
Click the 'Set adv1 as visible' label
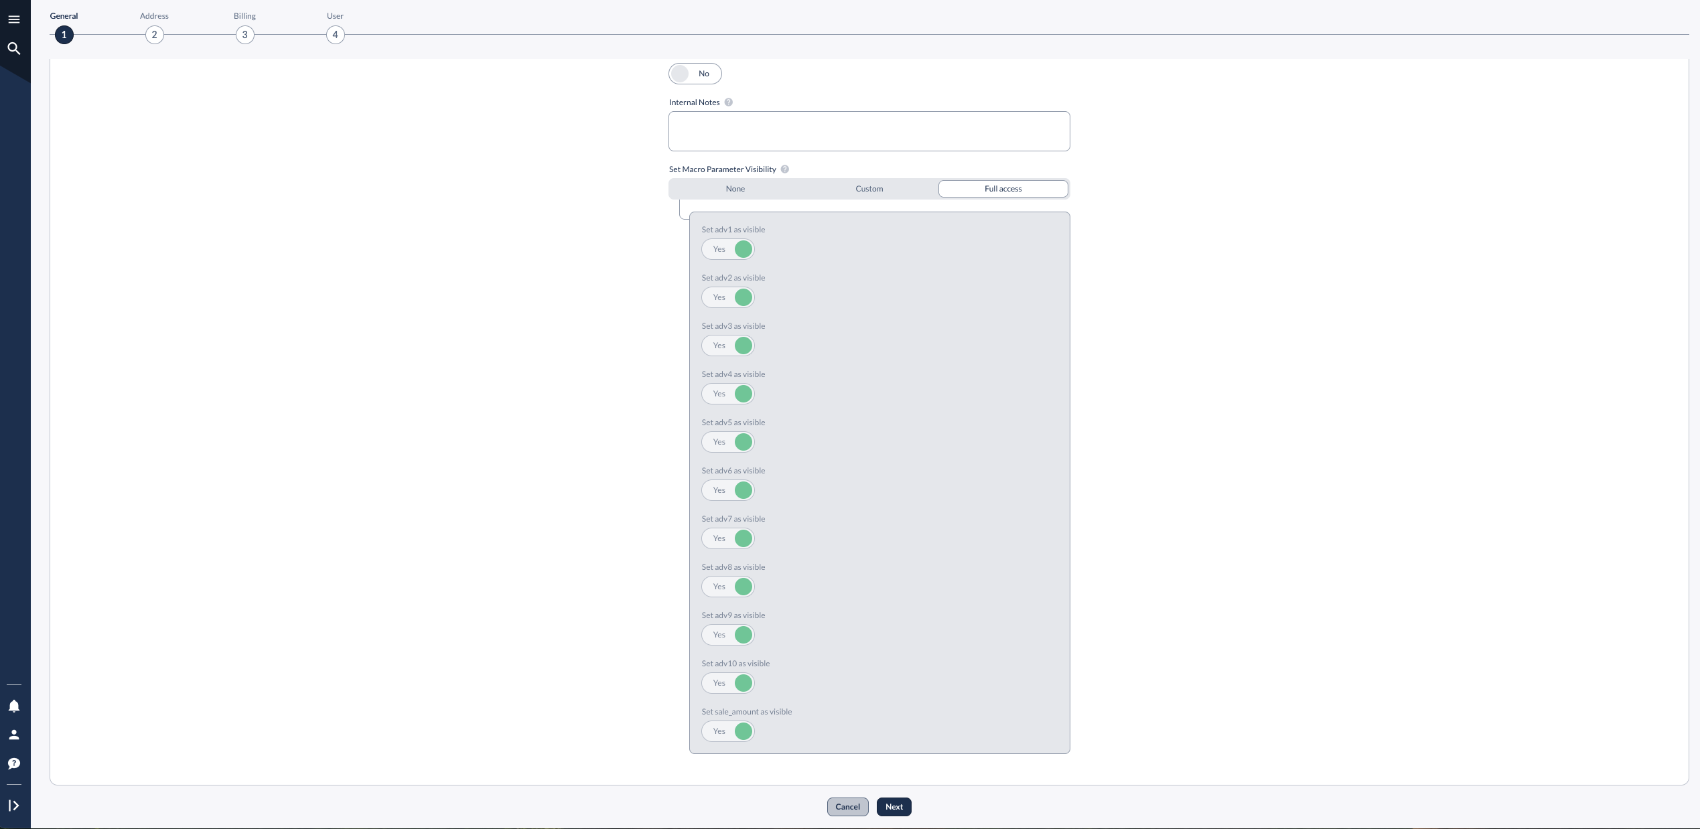coord(733,230)
